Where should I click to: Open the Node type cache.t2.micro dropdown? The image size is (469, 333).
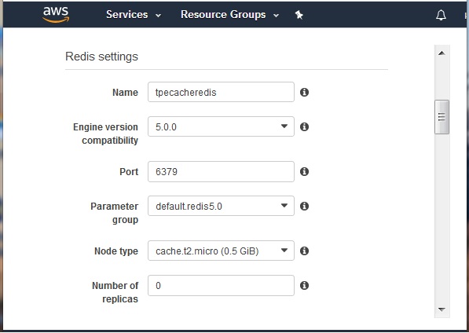(x=221, y=251)
